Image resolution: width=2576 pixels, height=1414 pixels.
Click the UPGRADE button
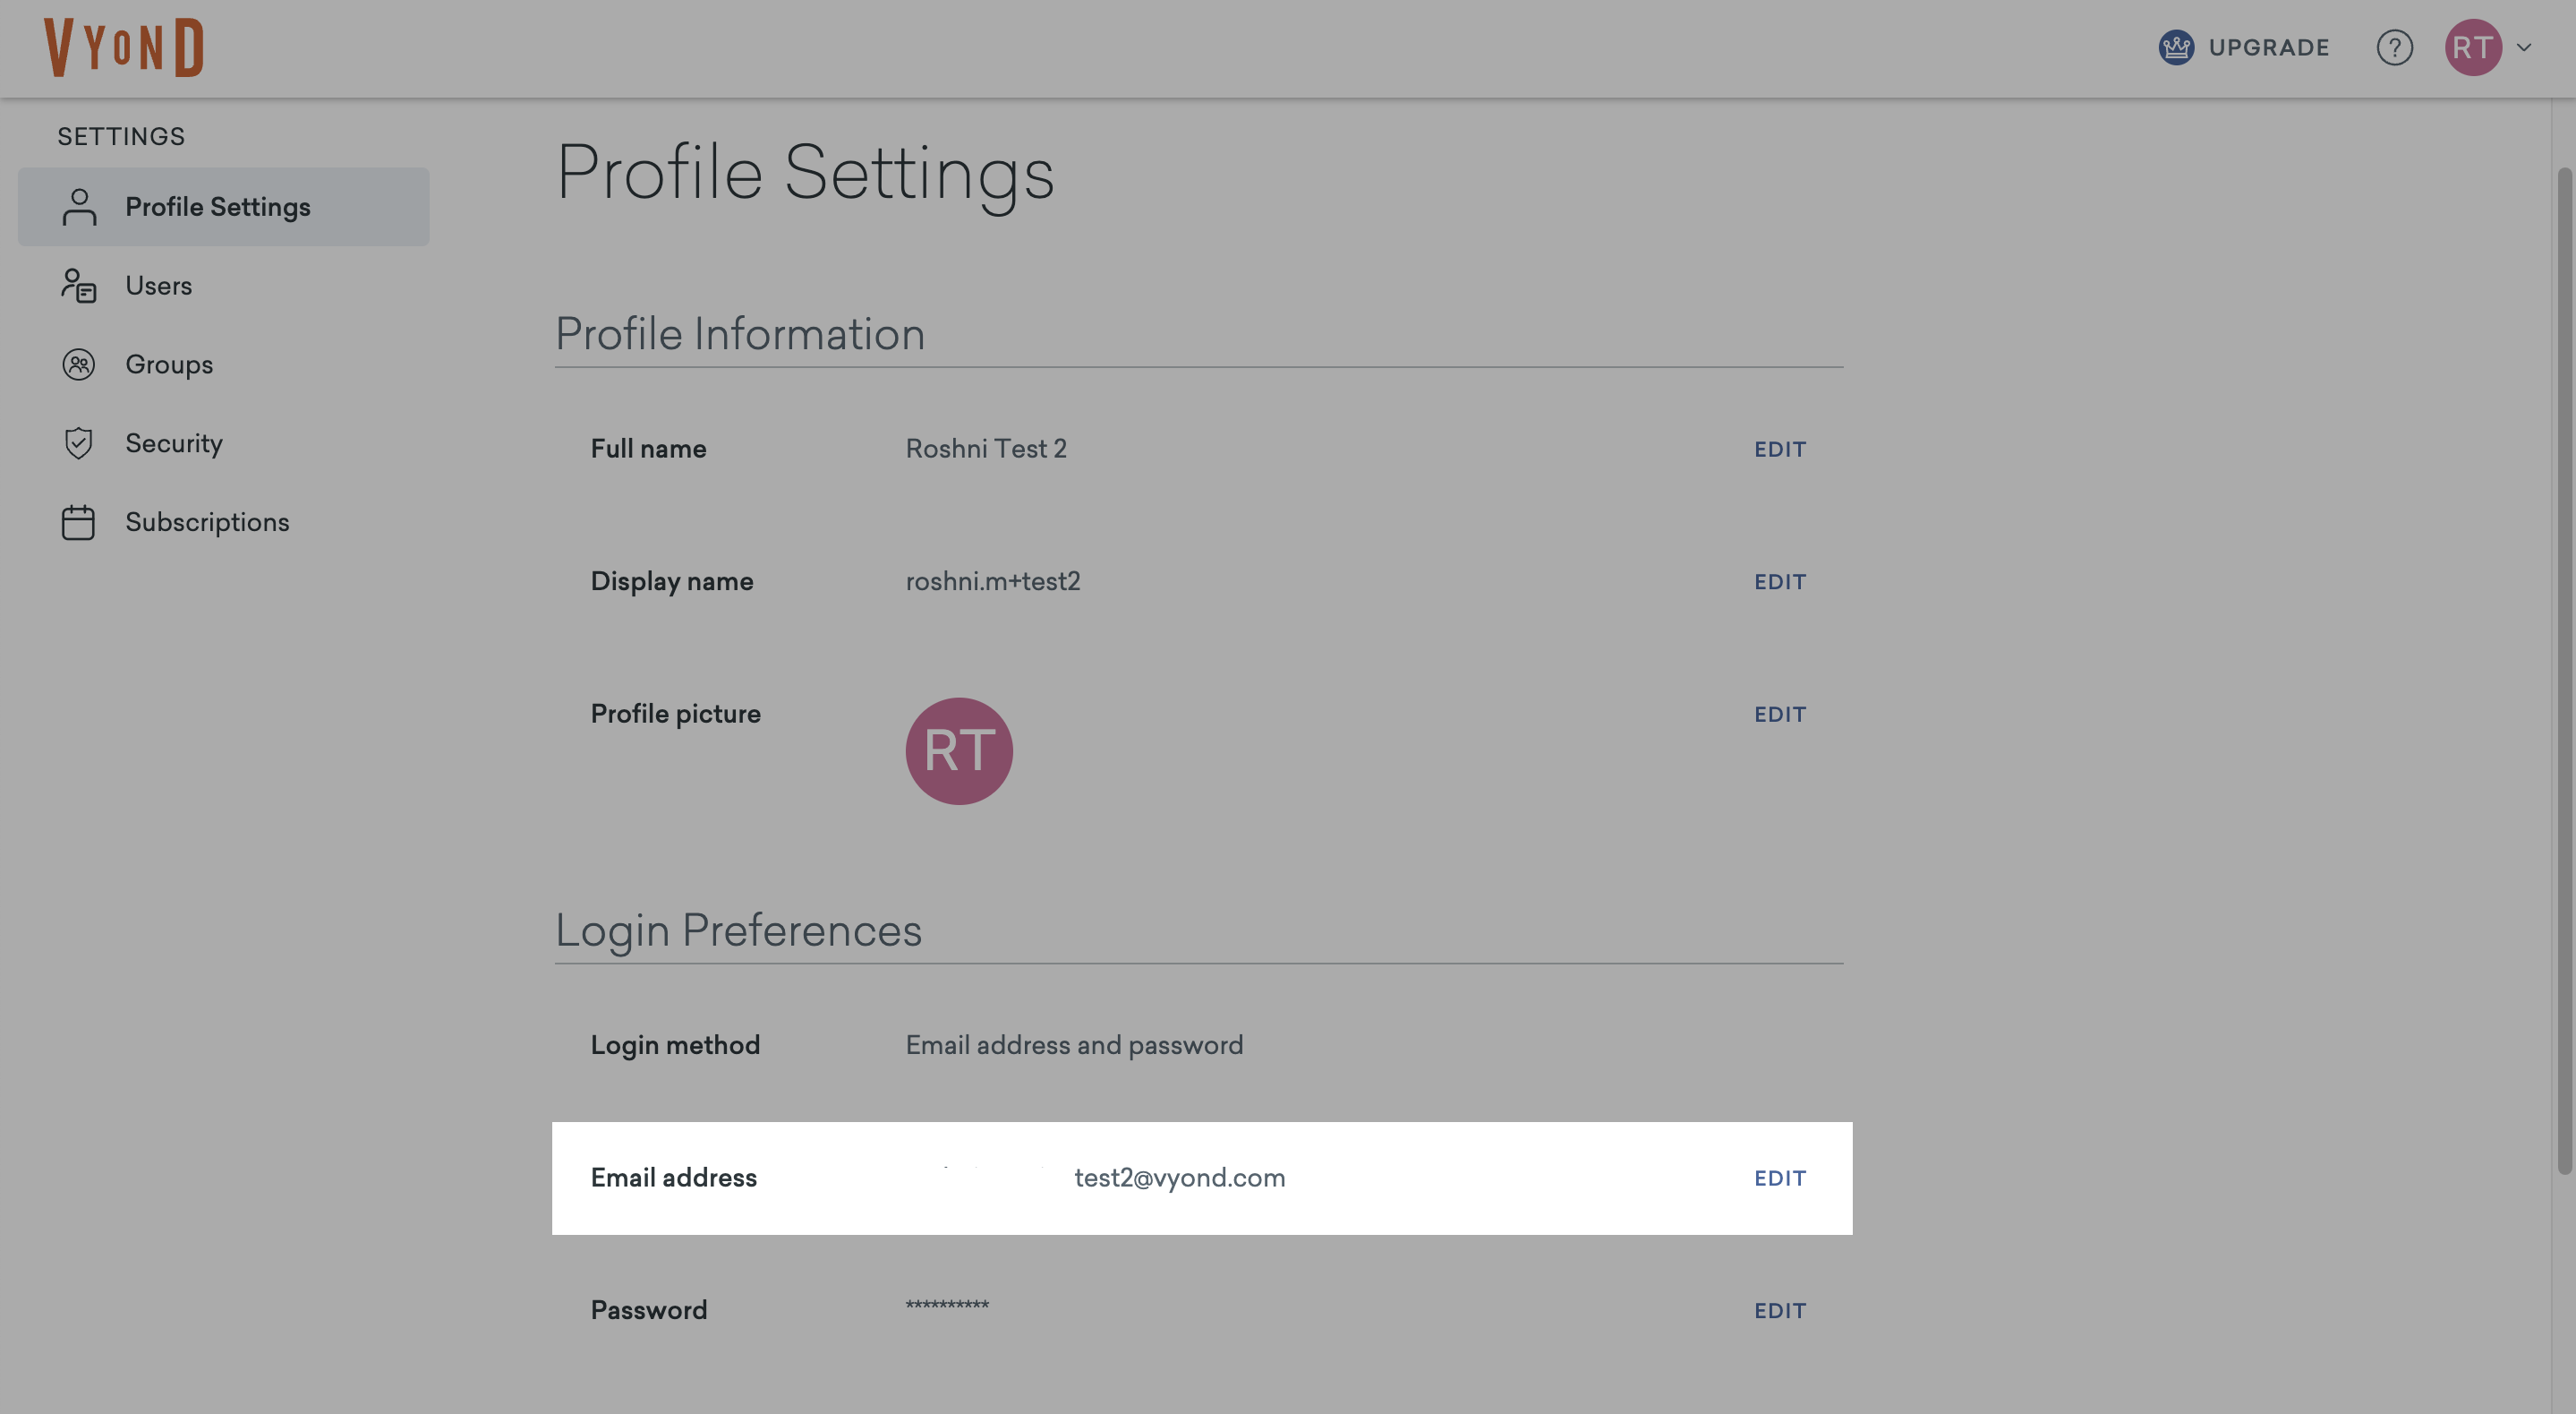2268,47
